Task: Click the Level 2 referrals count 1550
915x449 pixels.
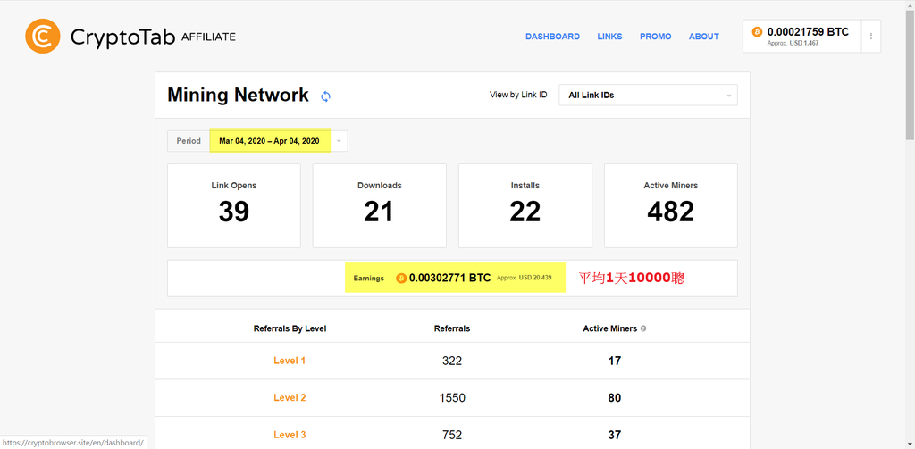Action: 452,398
